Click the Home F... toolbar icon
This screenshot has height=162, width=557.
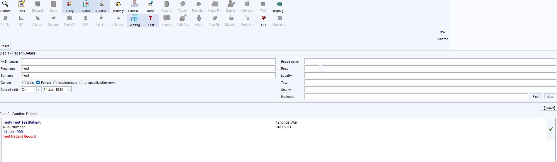(215, 7)
